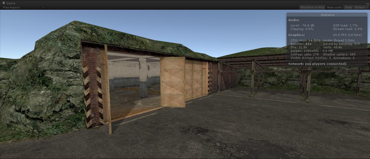Toggle Mute audio

pyautogui.click(x=334, y=8)
